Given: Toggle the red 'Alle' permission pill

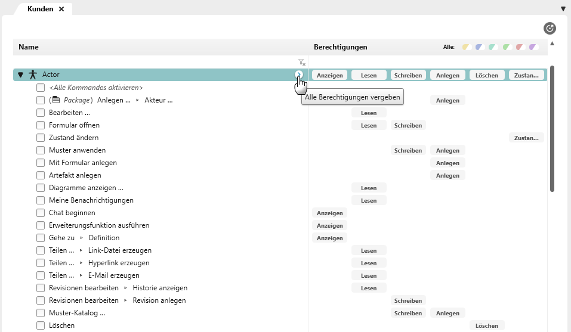Looking at the screenshot, I should click(520, 47).
